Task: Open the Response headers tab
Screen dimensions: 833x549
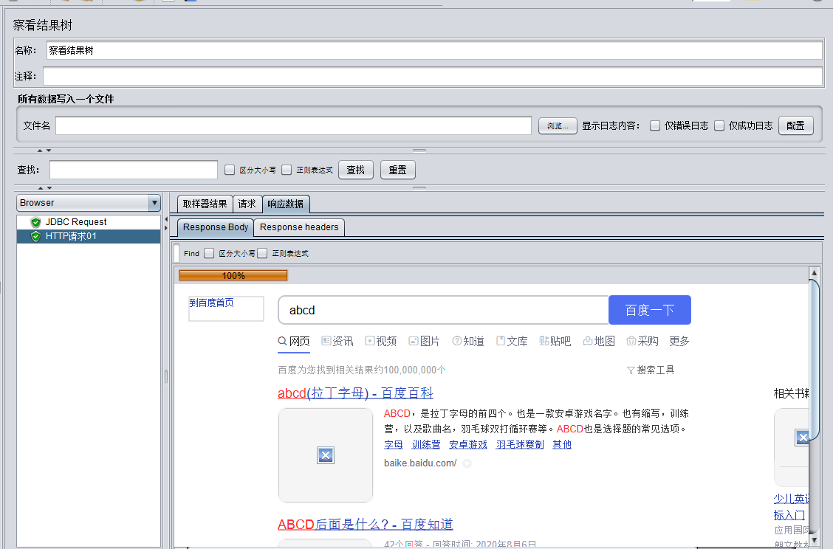Action: 299,227
